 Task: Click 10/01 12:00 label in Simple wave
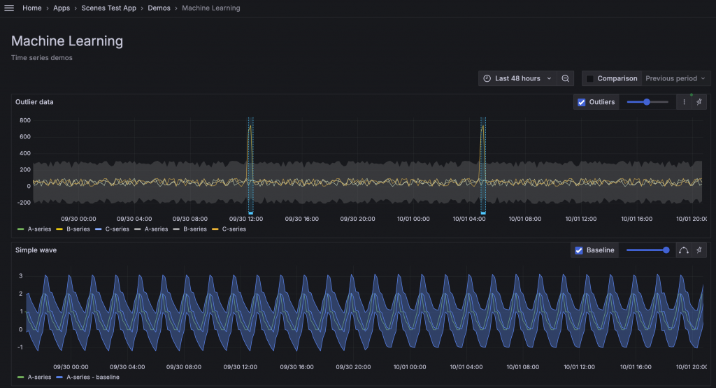pos(579,367)
